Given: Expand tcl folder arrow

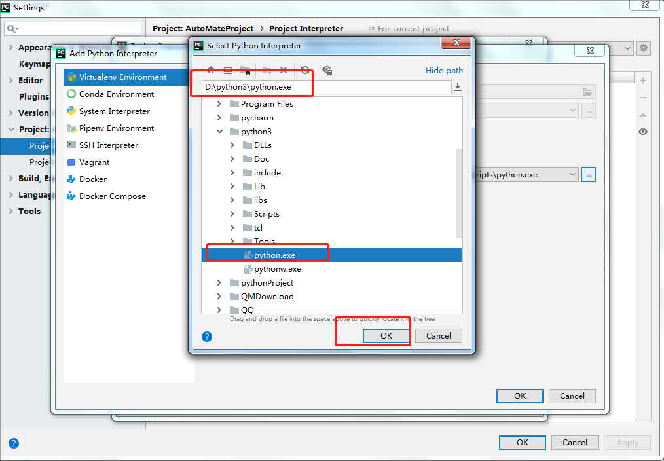Looking at the screenshot, I should 232,227.
